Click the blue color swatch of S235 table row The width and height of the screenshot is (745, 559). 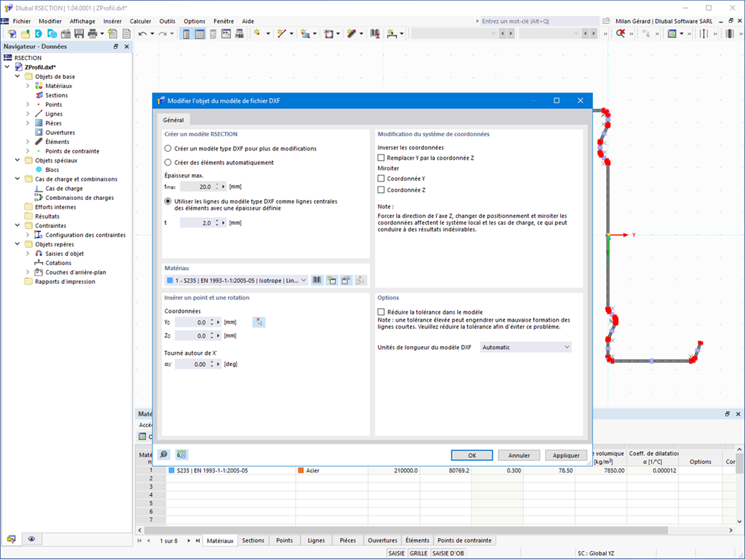[171, 471]
